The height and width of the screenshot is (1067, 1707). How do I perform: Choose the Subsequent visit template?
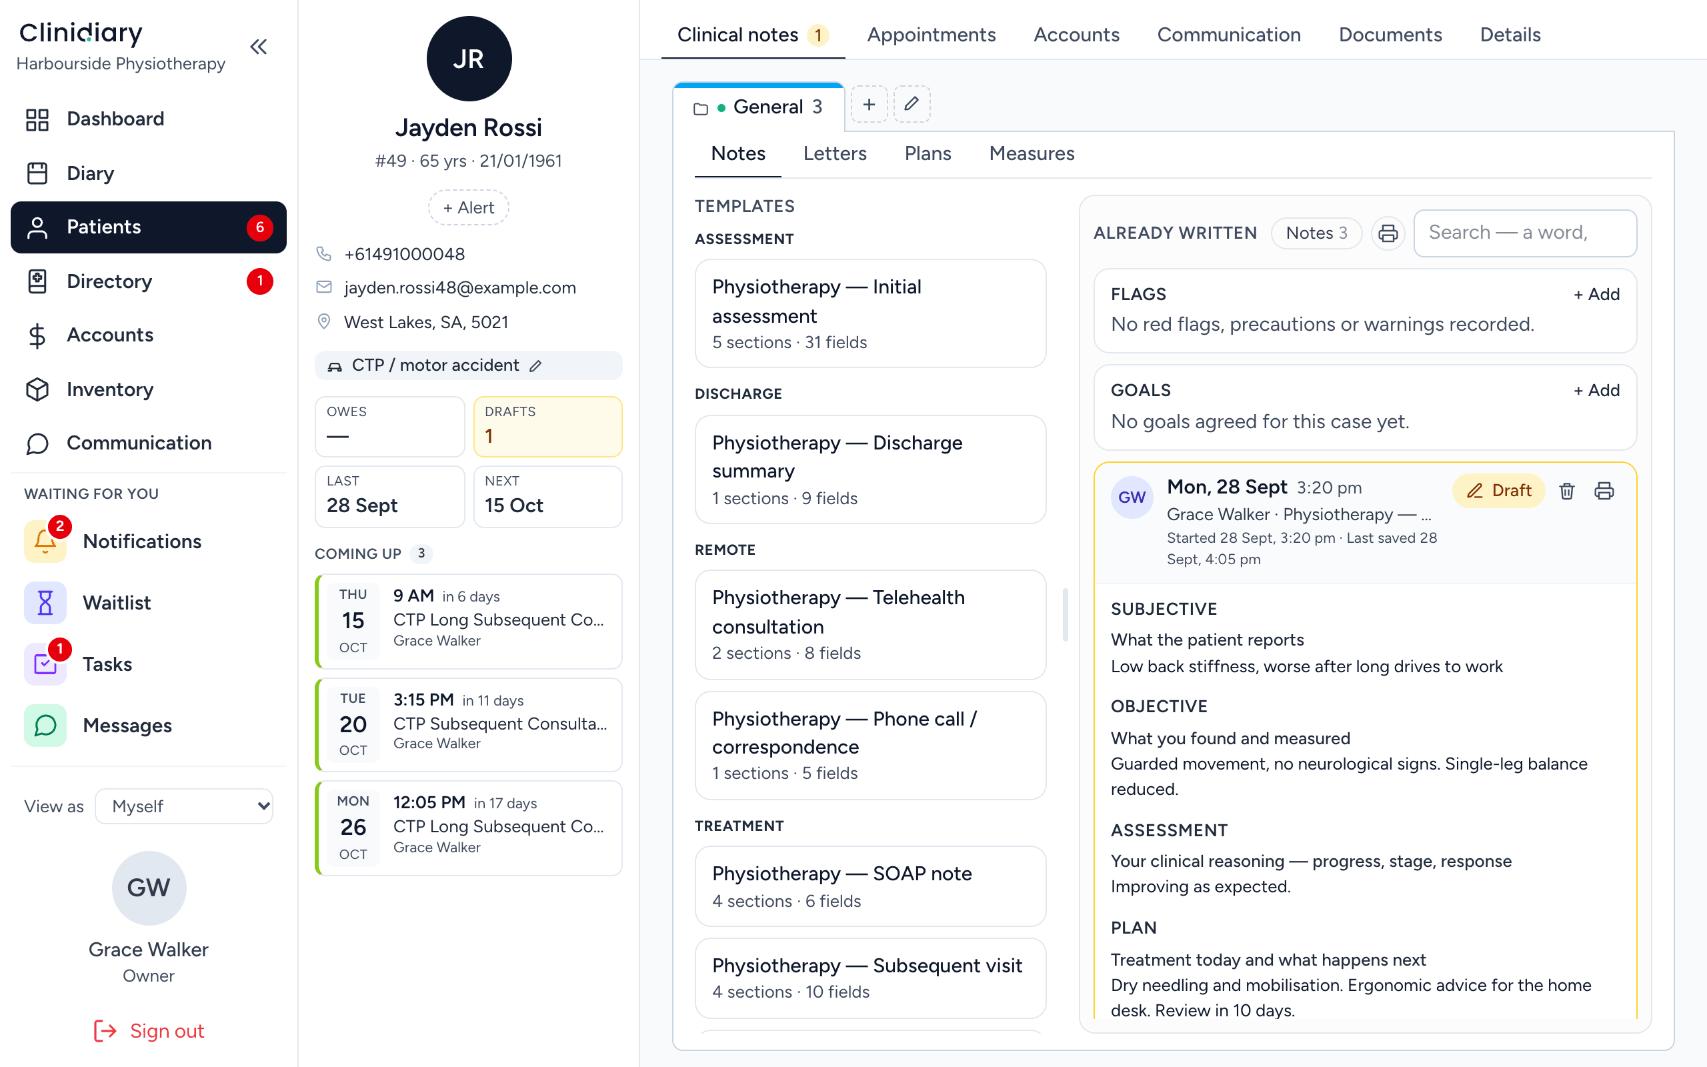870,978
